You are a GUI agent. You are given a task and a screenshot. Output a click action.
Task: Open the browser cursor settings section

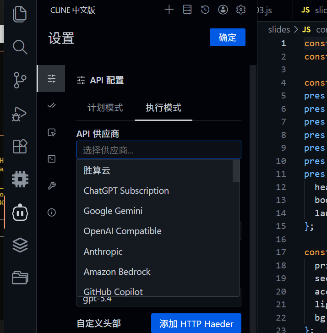click(x=51, y=132)
